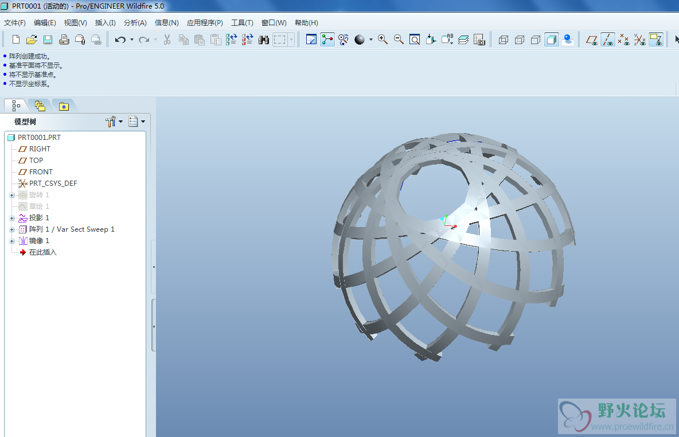Toggle the spin center display
This screenshot has width=679, height=437.
(327, 40)
